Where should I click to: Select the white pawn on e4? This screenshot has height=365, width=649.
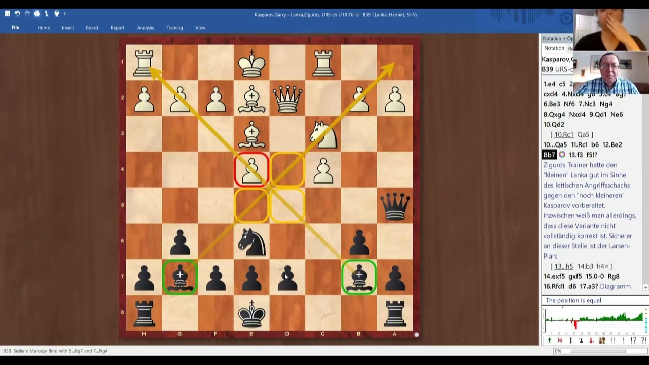click(x=251, y=170)
